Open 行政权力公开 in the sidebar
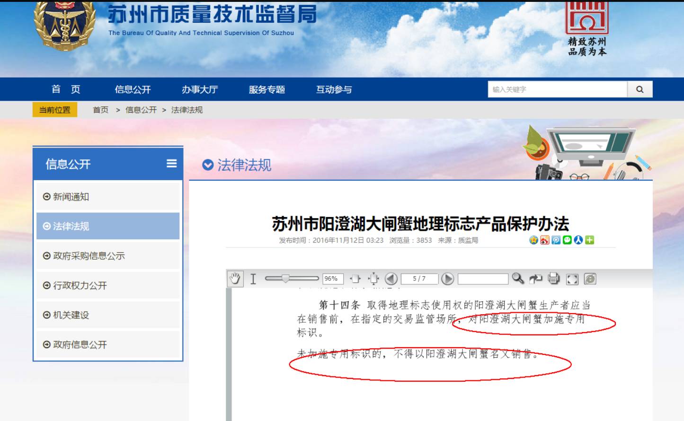 108,285
